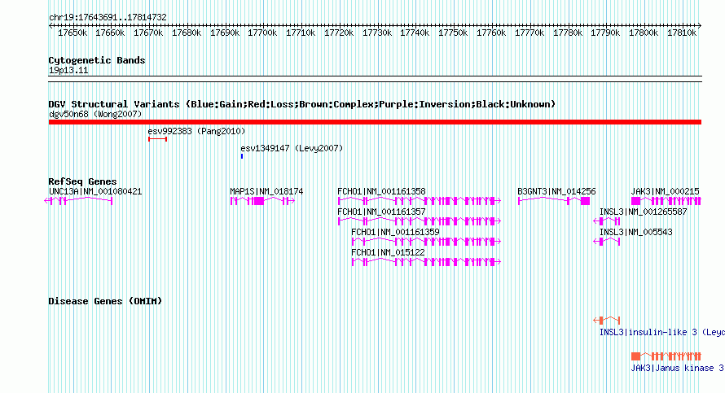Open the FCHO1|NM_001161359 transcript label
The width and height of the screenshot is (725, 393).
point(395,232)
